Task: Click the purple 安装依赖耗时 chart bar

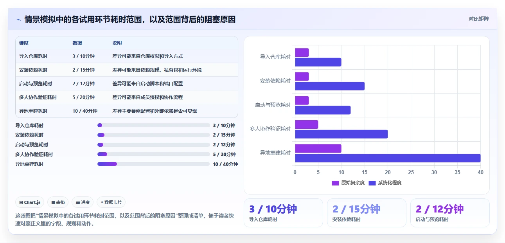Action: tap(302, 76)
